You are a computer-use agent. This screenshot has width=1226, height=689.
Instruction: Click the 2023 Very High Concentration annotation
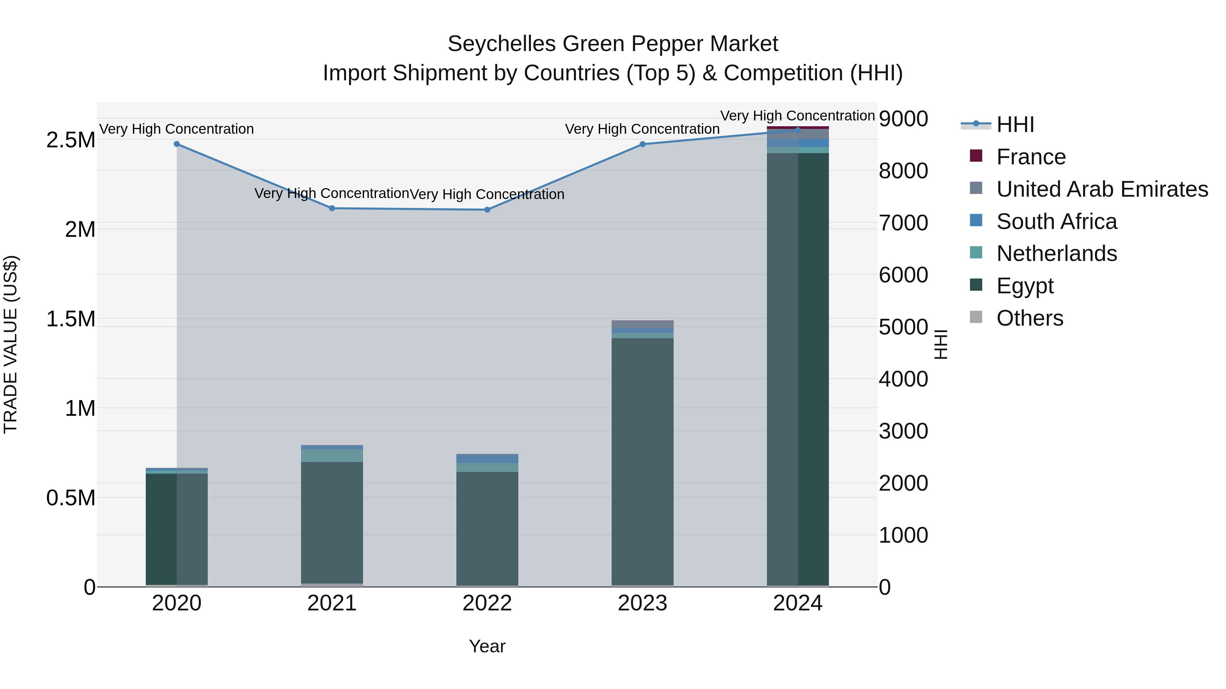tap(643, 129)
